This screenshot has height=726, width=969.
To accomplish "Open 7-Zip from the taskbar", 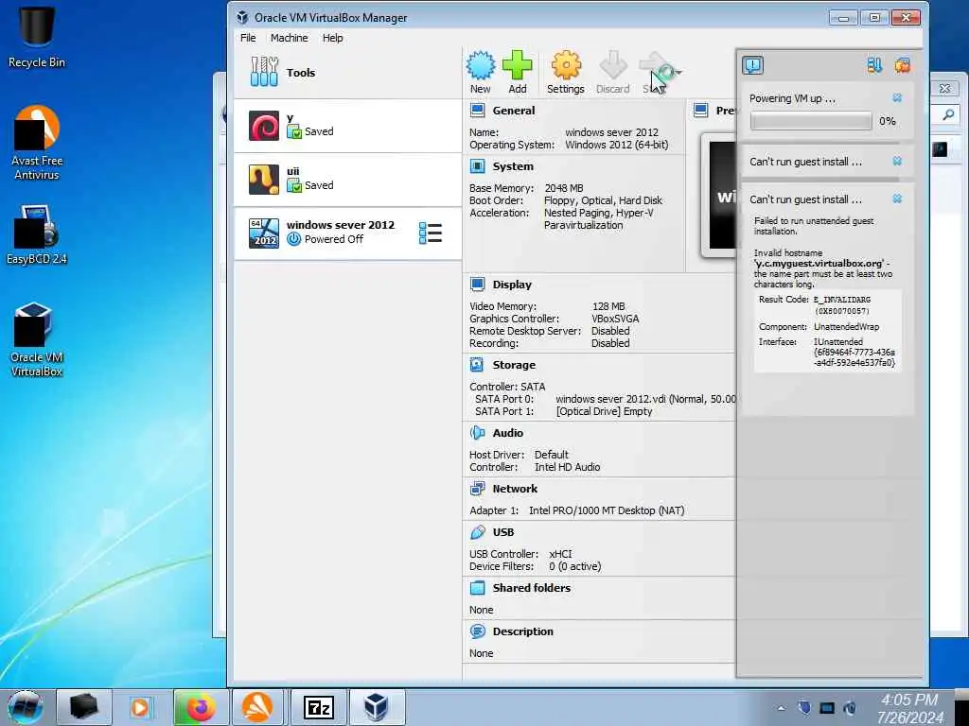I will pos(318,707).
